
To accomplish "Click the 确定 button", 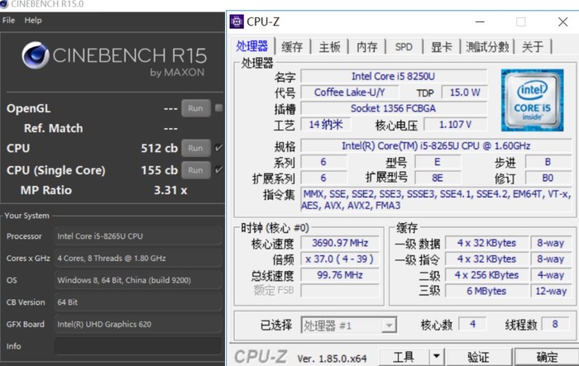I will pos(547,356).
